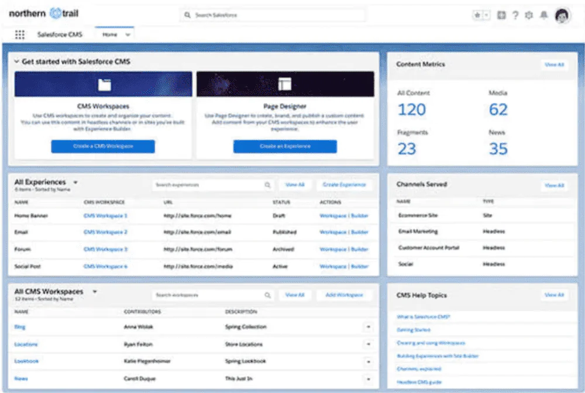This screenshot has width=585, height=393.
Task: Focus the Search experiences field
Action: click(213, 185)
